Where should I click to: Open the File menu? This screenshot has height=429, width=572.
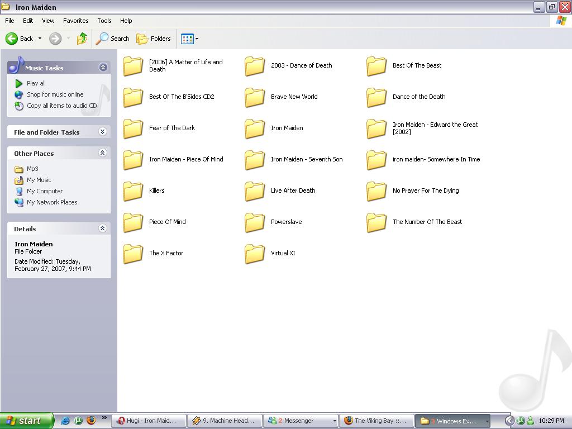tap(9, 21)
